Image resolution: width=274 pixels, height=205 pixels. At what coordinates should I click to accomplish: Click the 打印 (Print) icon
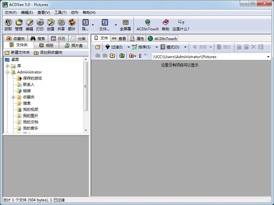click(40, 24)
